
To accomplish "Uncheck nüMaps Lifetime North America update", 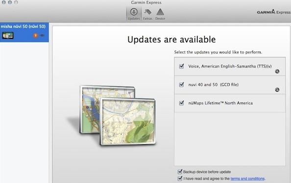I will tap(181, 103).
